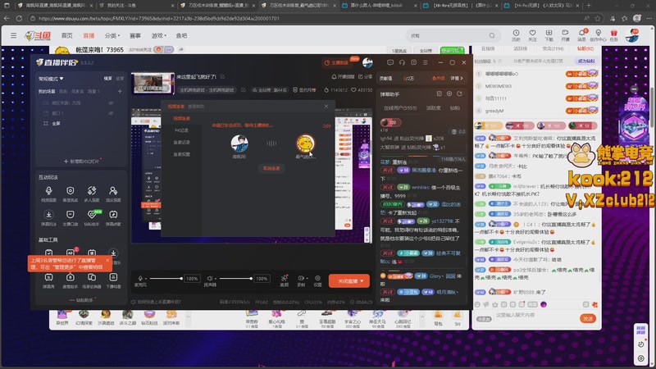656x369 pixels.
Task: Select 连麦设置 in the dialog sidebar
Action: coord(181,154)
